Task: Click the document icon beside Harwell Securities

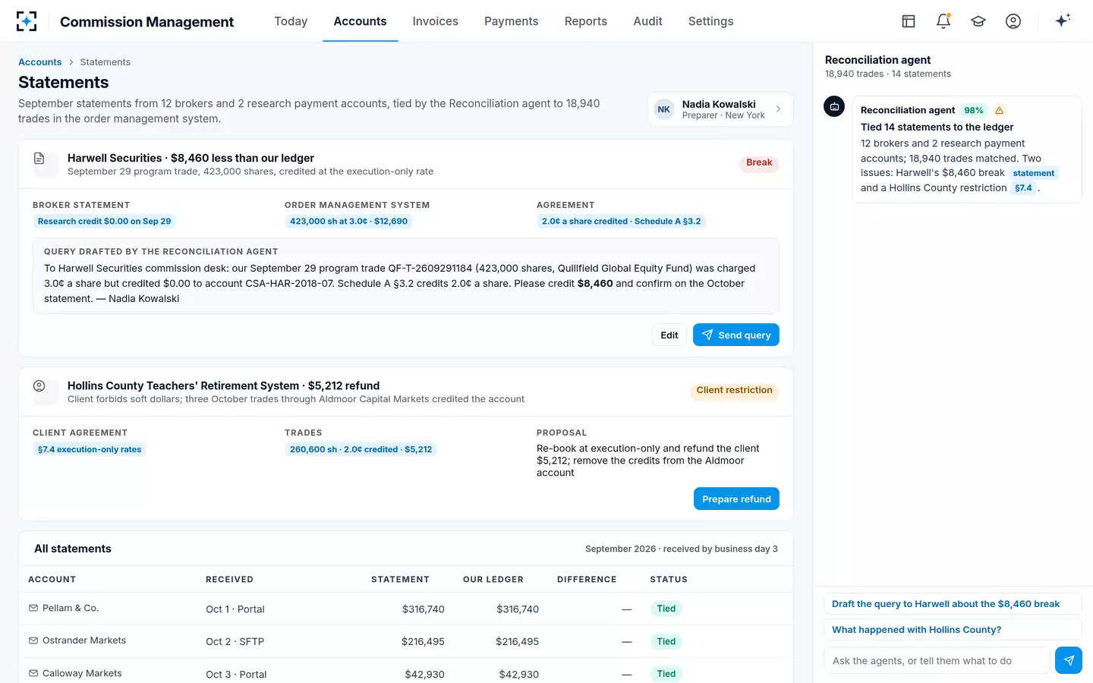Action: 39,159
